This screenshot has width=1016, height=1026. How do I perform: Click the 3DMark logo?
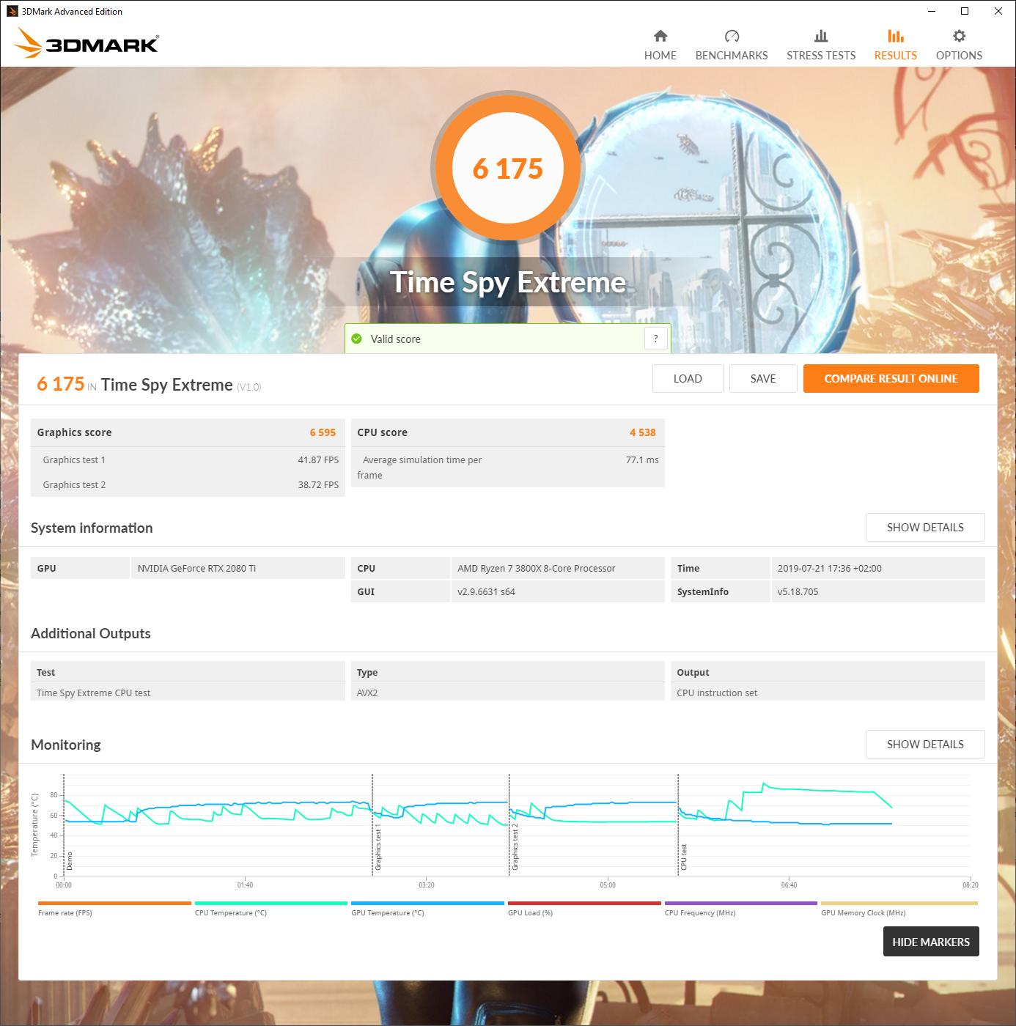pyautogui.click(x=86, y=43)
